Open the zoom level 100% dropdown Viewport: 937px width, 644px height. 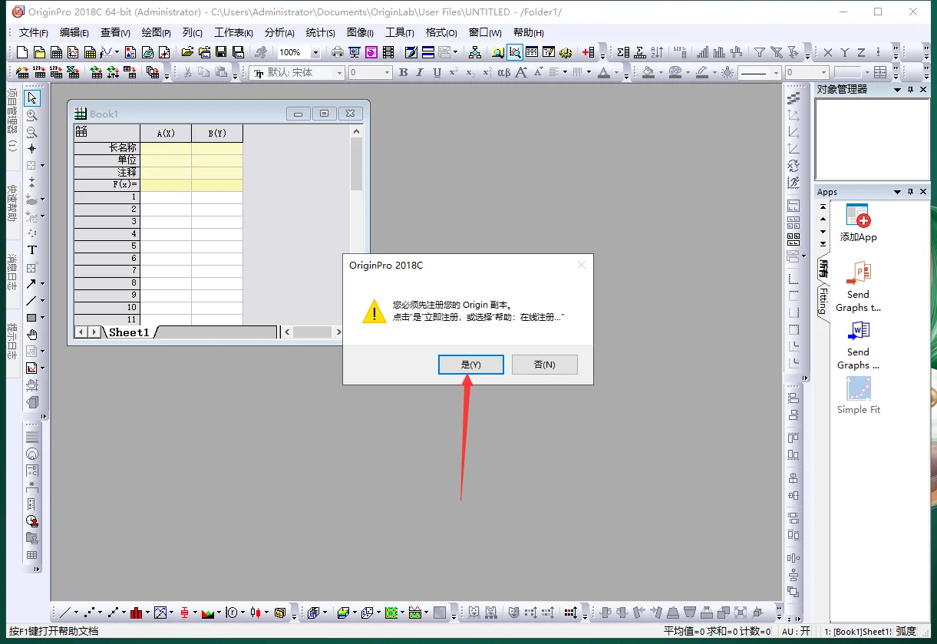tap(315, 52)
